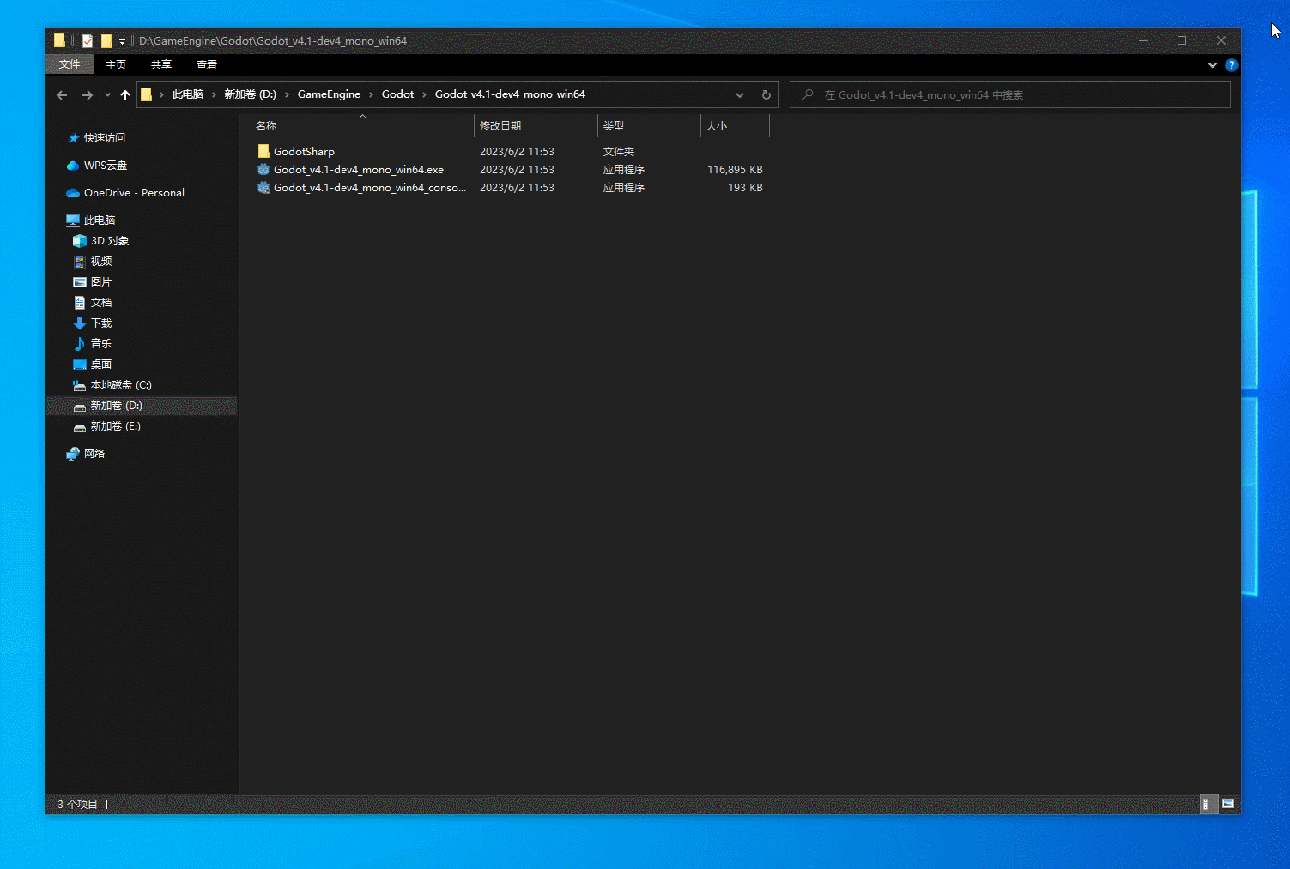The image size is (1290, 869).
Task: Open the 文件 menu
Action: (x=70, y=64)
